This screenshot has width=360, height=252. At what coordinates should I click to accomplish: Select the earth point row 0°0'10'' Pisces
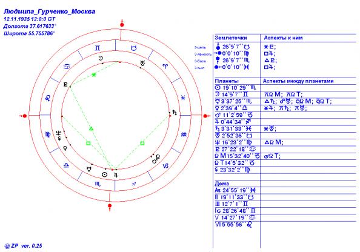pyautogui.click(x=232, y=67)
